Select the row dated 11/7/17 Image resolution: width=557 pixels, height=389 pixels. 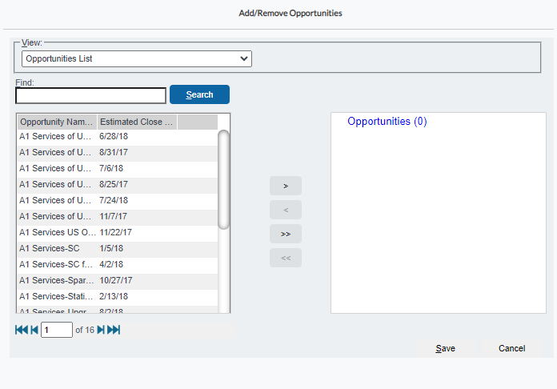117,216
